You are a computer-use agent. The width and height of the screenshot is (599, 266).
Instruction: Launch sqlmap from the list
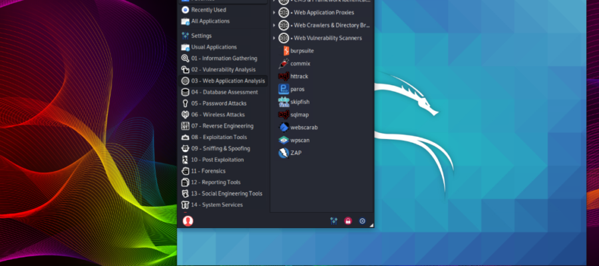click(x=294, y=114)
